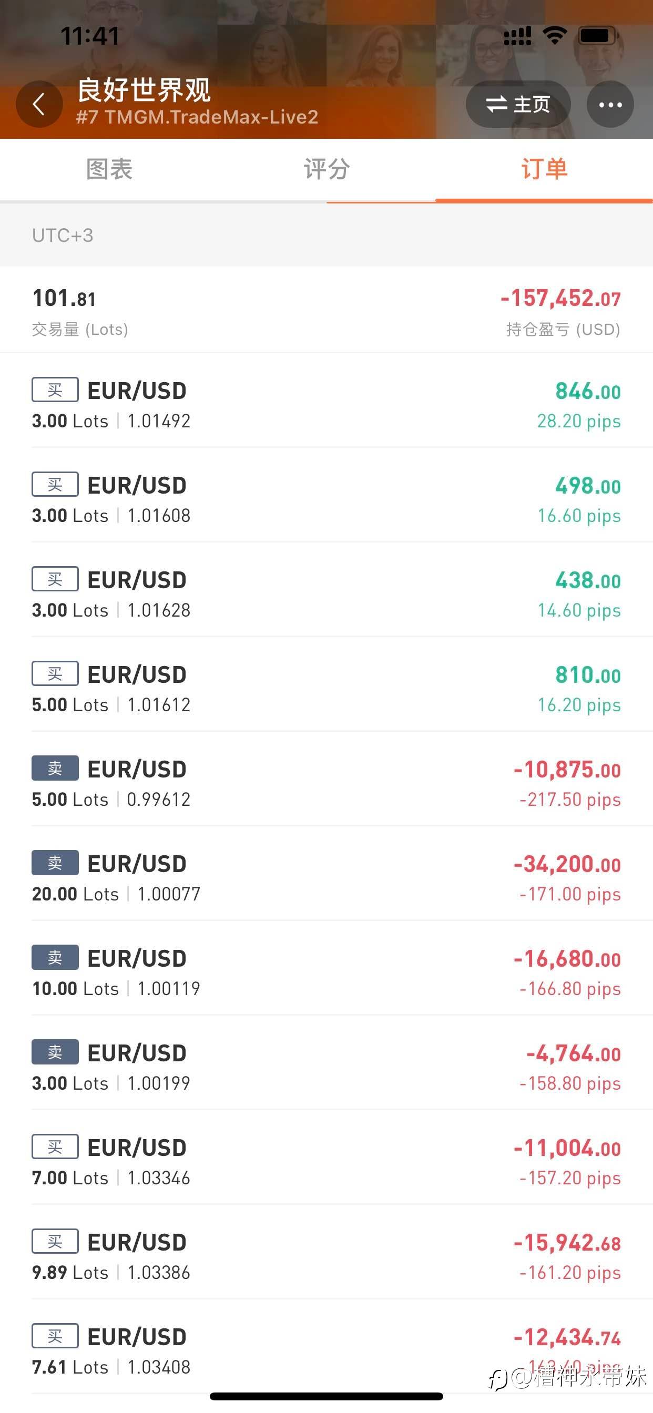Tap the 买 tag on the 1.03346 order

[55, 1146]
